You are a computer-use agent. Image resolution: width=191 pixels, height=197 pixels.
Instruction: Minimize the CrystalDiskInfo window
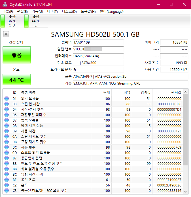tap(158, 4)
